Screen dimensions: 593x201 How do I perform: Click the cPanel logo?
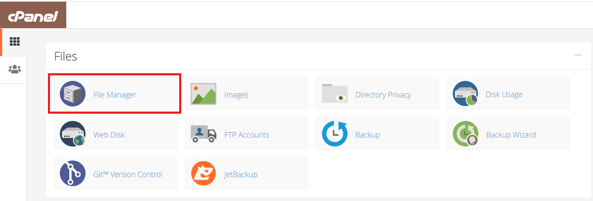tap(33, 16)
